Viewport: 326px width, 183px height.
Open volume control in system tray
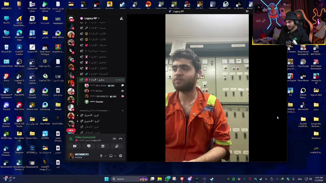310,179
